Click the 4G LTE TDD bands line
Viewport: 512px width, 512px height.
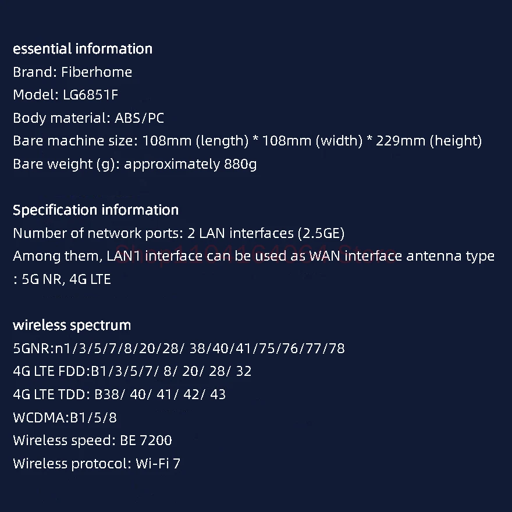click(119, 394)
